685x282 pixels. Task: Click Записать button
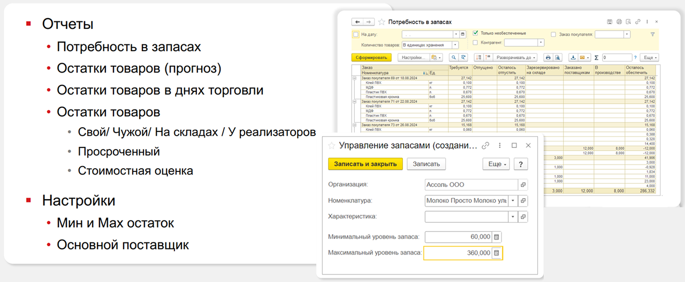pyautogui.click(x=426, y=164)
